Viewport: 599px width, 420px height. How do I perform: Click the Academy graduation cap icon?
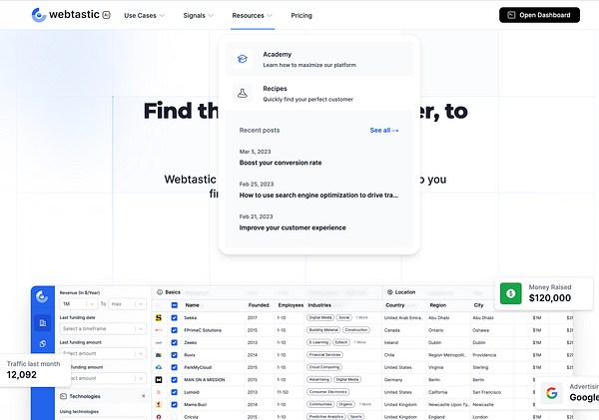(243, 59)
